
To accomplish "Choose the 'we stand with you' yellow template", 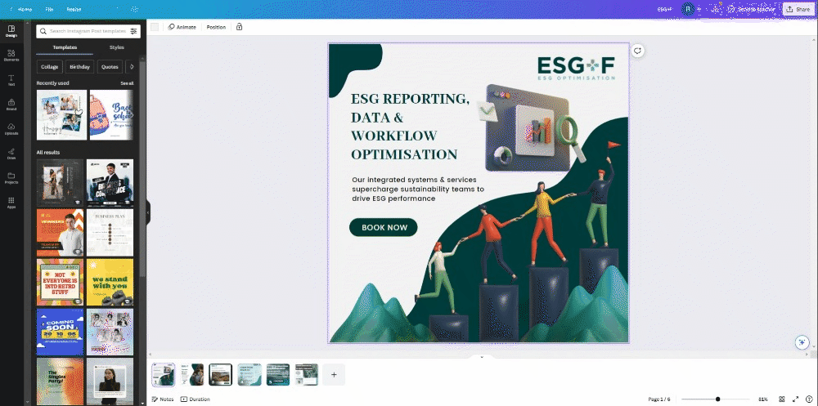I will pyautogui.click(x=110, y=282).
